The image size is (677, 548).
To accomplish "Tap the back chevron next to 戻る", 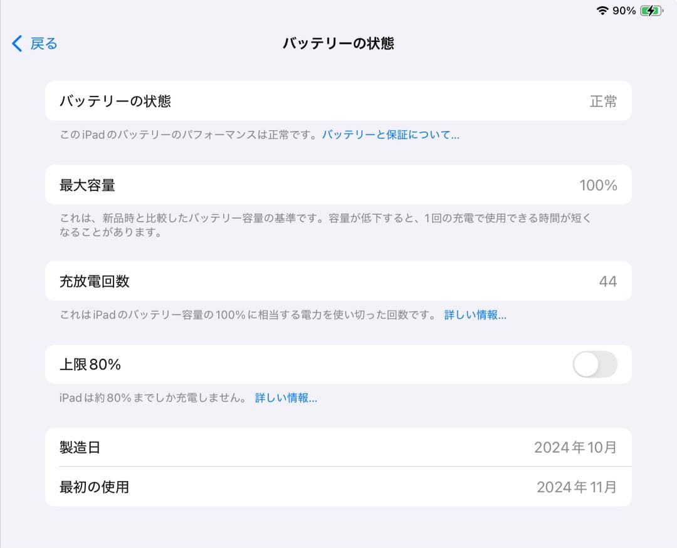I will coord(16,43).
